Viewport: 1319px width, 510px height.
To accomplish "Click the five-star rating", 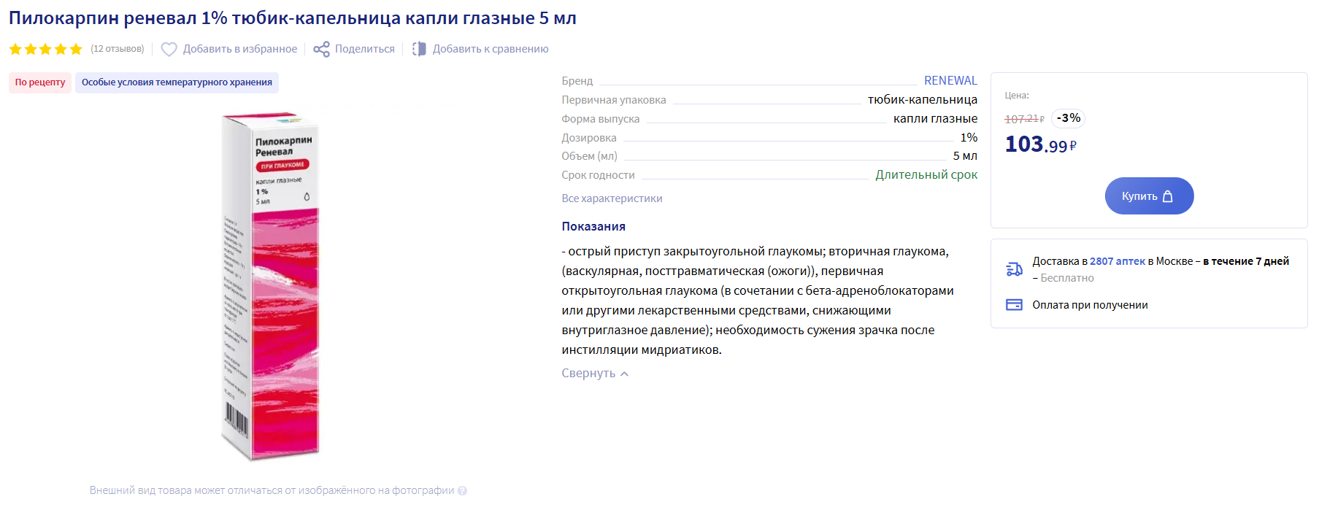I will tap(45, 49).
